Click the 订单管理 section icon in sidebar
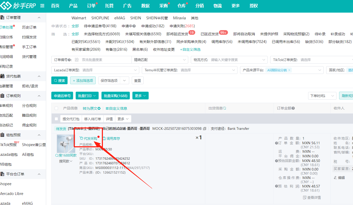Viewport: 353px width, 205px height. tap(2, 18)
